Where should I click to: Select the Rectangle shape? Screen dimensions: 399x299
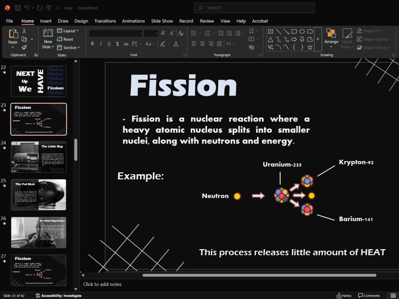(294, 31)
